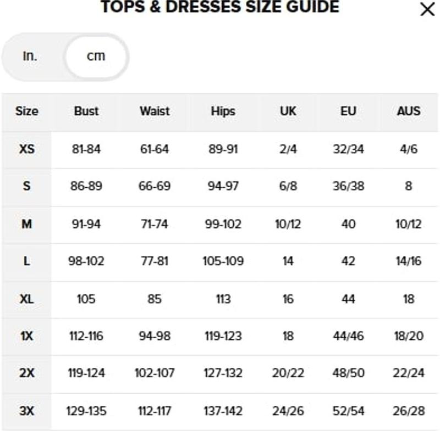Select the 3X size row label

pyautogui.click(x=26, y=411)
